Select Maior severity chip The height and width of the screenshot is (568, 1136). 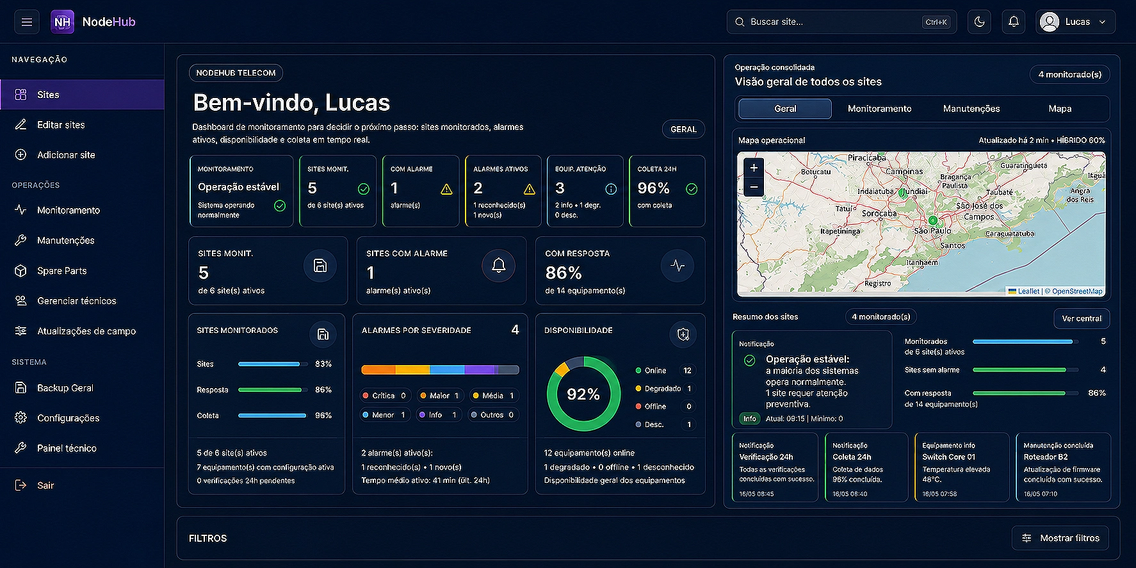pos(440,396)
